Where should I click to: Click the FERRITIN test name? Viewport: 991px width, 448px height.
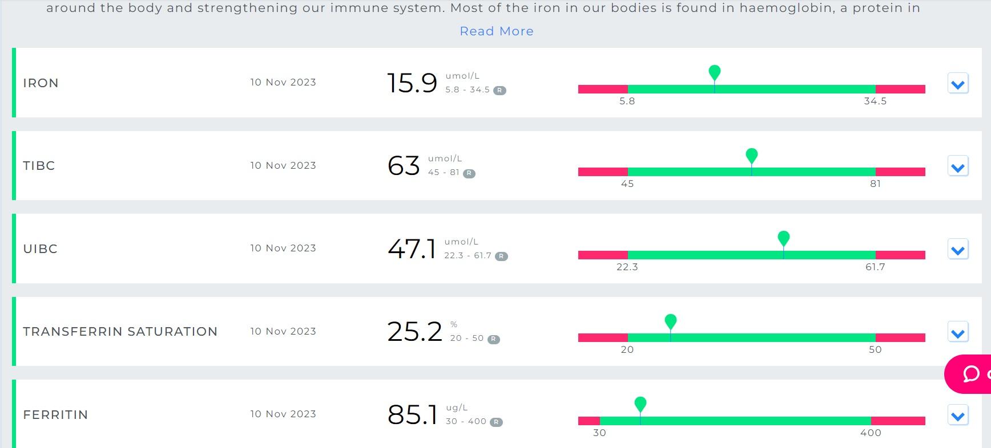[x=55, y=415]
